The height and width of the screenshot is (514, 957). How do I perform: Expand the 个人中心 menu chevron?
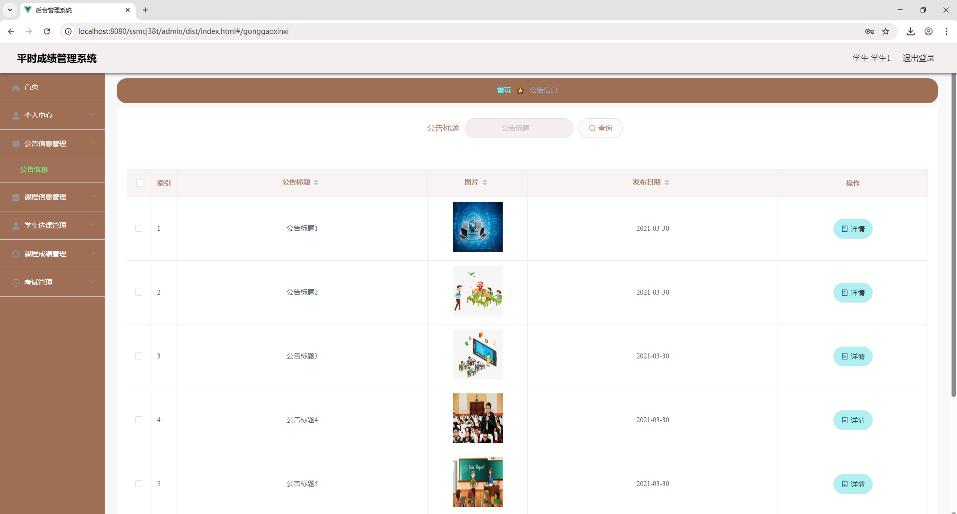pyautogui.click(x=93, y=115)
